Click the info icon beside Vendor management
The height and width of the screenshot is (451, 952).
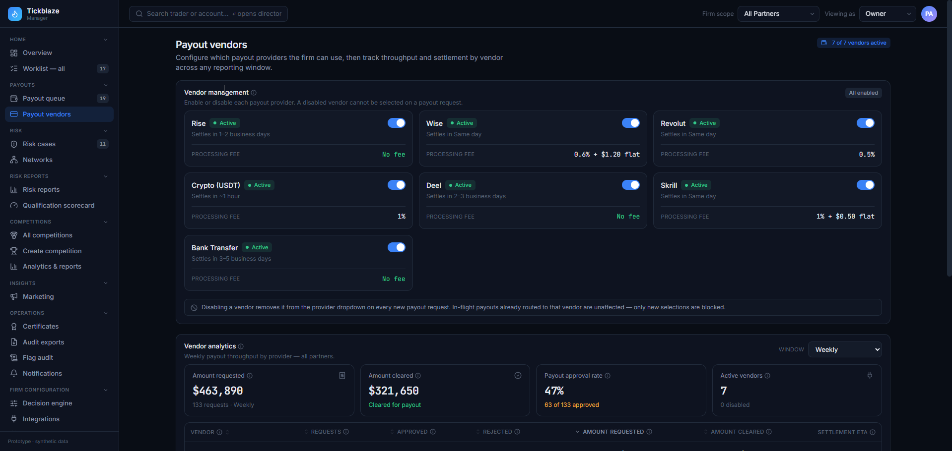pos(254,93)
